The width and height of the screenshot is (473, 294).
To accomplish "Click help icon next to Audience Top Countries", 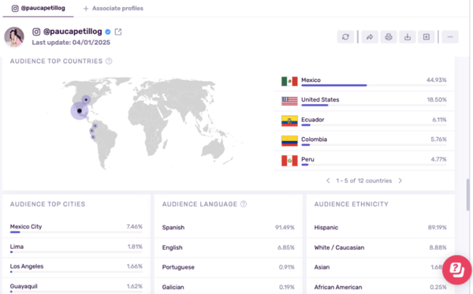I will click(x=109, y=61).
